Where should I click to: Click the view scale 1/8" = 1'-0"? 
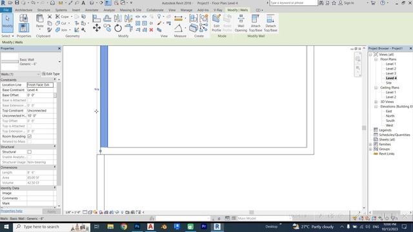click(73, 212)
